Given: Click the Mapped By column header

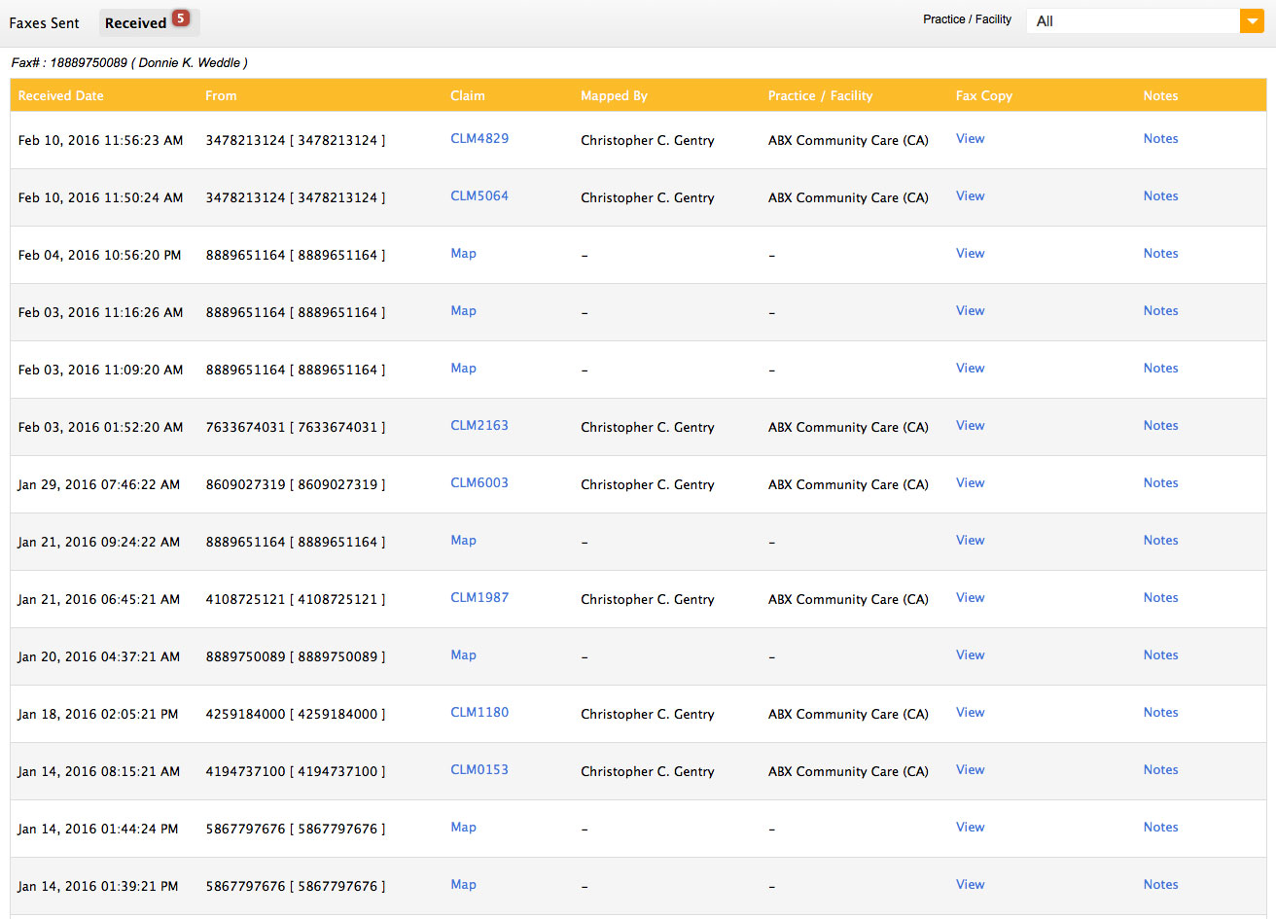Looking at the screenshot, I should [614, 95].
